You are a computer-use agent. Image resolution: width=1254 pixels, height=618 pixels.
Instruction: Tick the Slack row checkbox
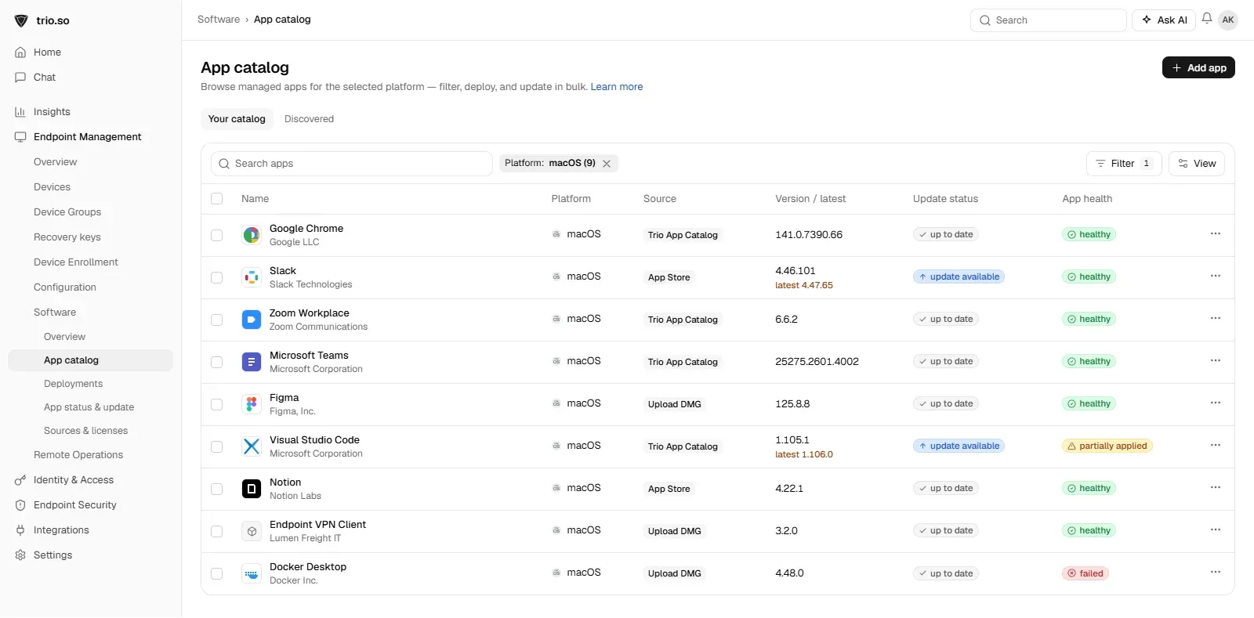pos(217,277)
